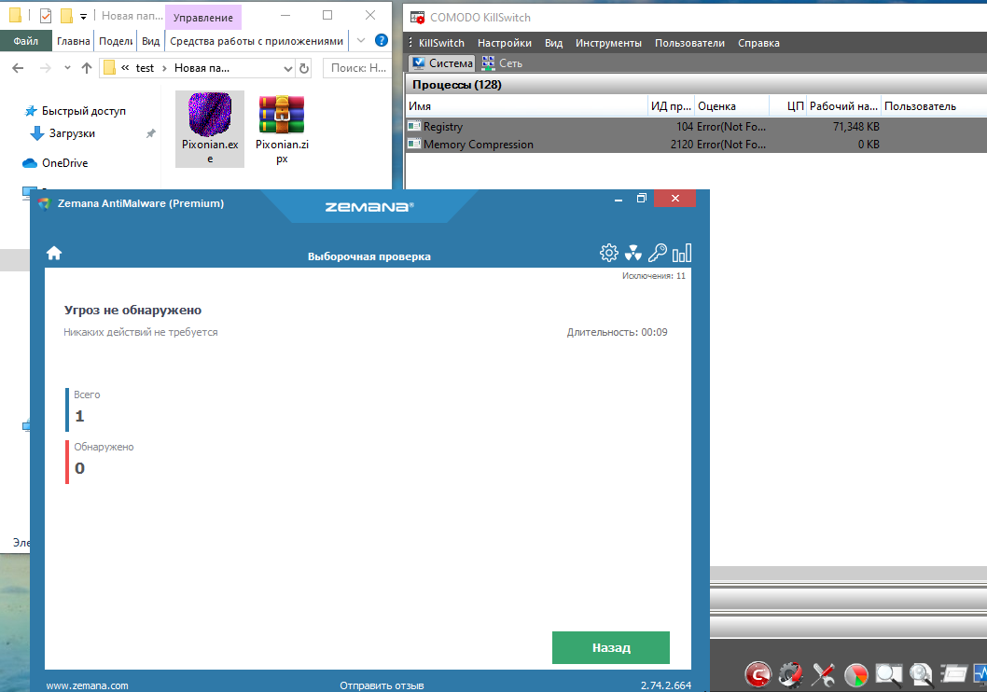The image size is (987, 692).
Task: Expand the chevron after test in the Explorer address bar
Action: click(x=164, y=68)
